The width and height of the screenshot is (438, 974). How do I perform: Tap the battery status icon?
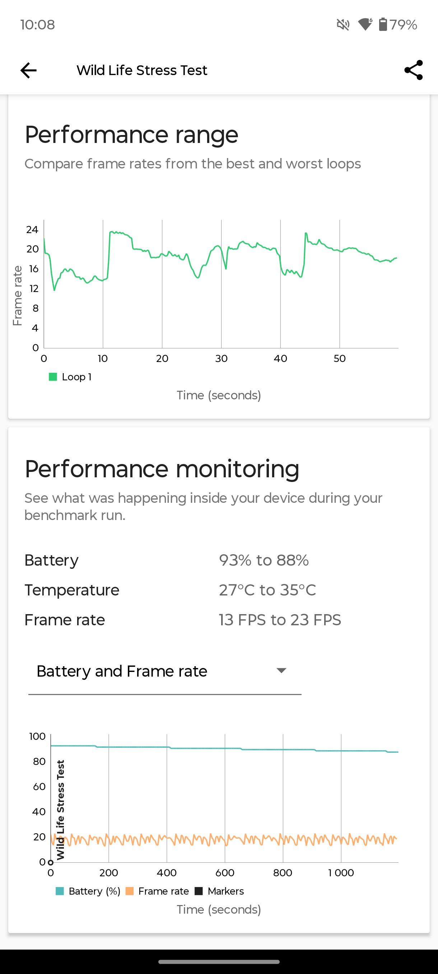(383, 24)
